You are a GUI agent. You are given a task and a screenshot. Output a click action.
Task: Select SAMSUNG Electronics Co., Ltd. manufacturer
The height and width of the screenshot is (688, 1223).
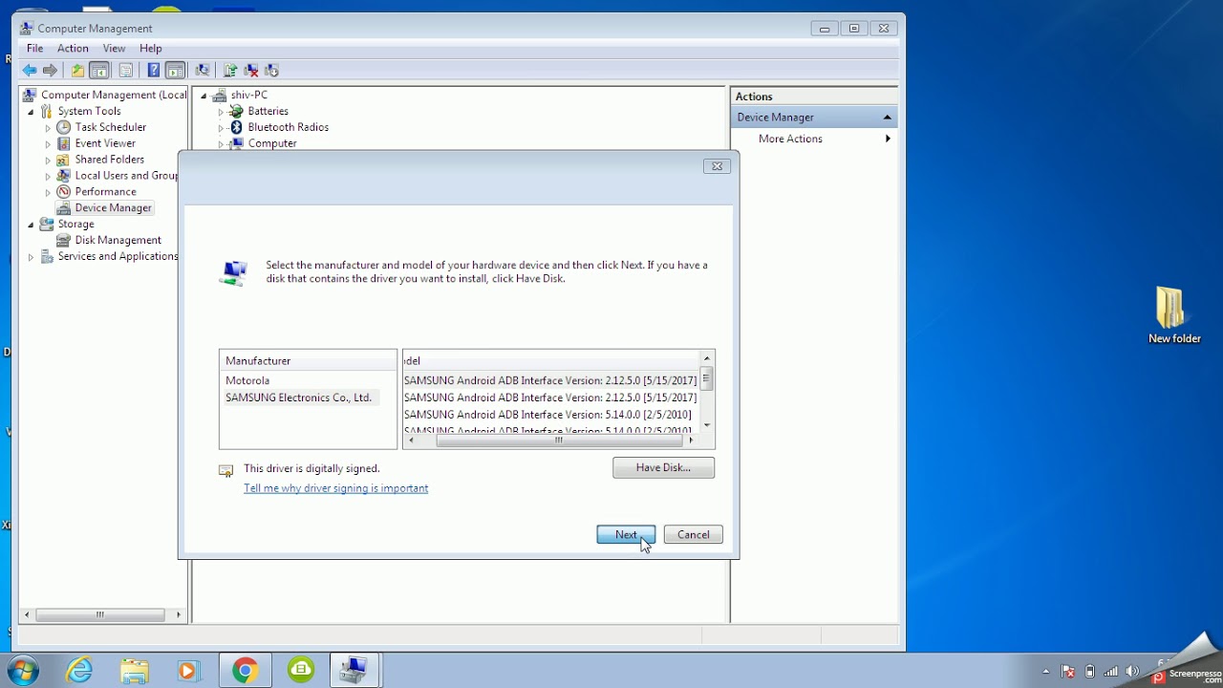click(298, 398)
